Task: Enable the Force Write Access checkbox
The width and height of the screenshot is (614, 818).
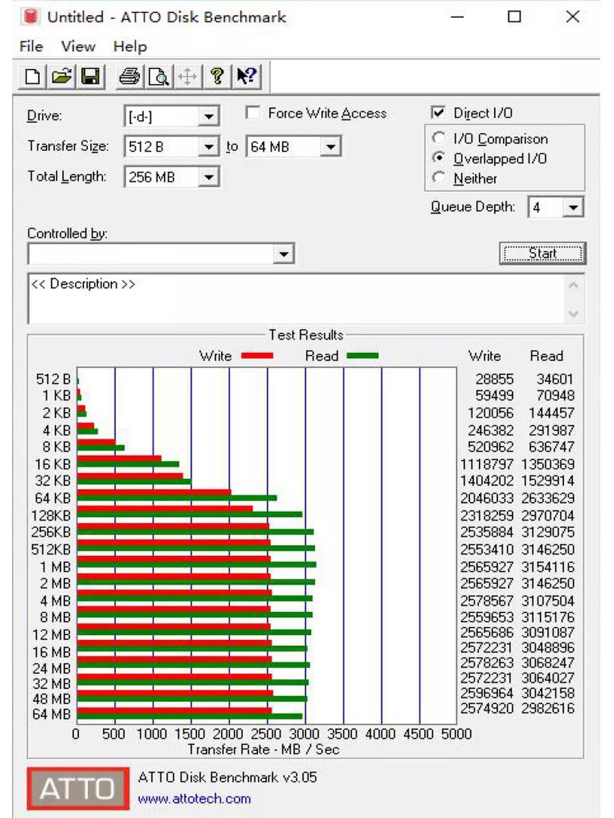Action: (x=253, y=113)
